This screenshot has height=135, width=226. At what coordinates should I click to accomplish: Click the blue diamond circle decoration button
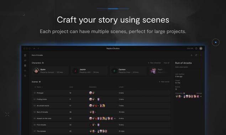click(x=216, y=42)
